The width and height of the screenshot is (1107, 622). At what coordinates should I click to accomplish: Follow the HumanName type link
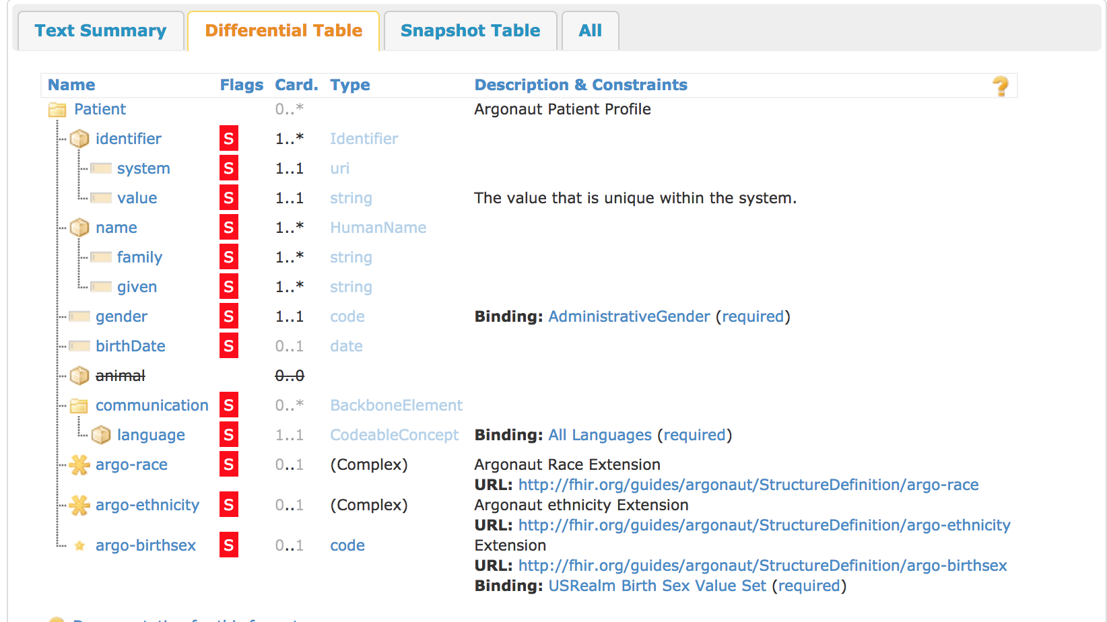(378, 228)
